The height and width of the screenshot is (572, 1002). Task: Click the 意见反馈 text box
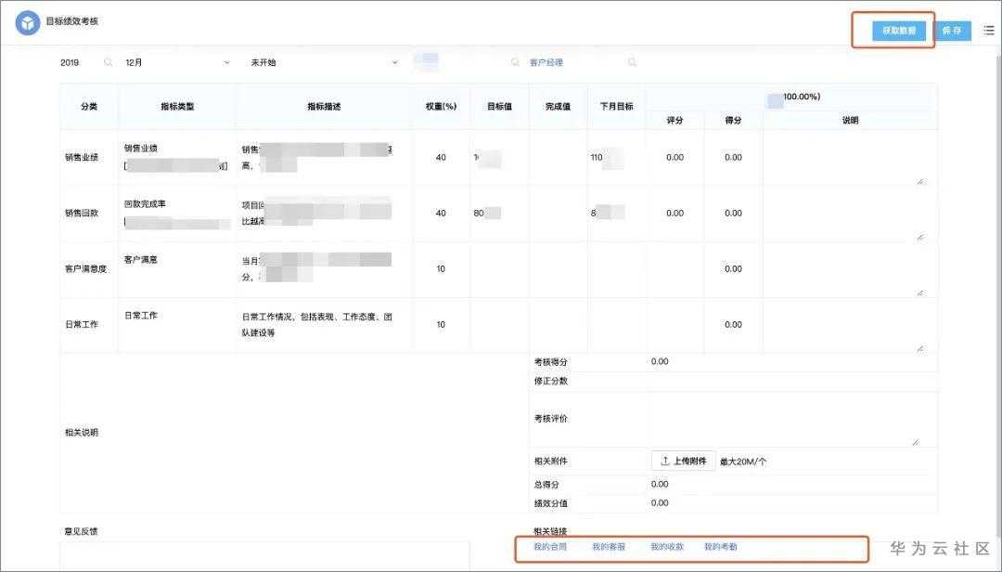264,554
